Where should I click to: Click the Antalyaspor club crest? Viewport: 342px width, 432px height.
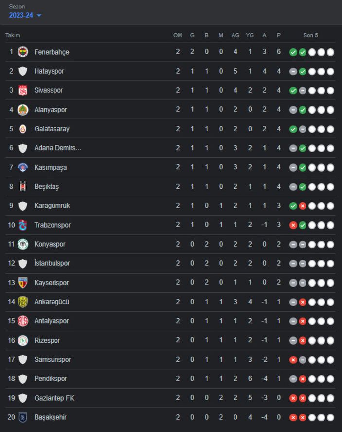pos(23,321)
